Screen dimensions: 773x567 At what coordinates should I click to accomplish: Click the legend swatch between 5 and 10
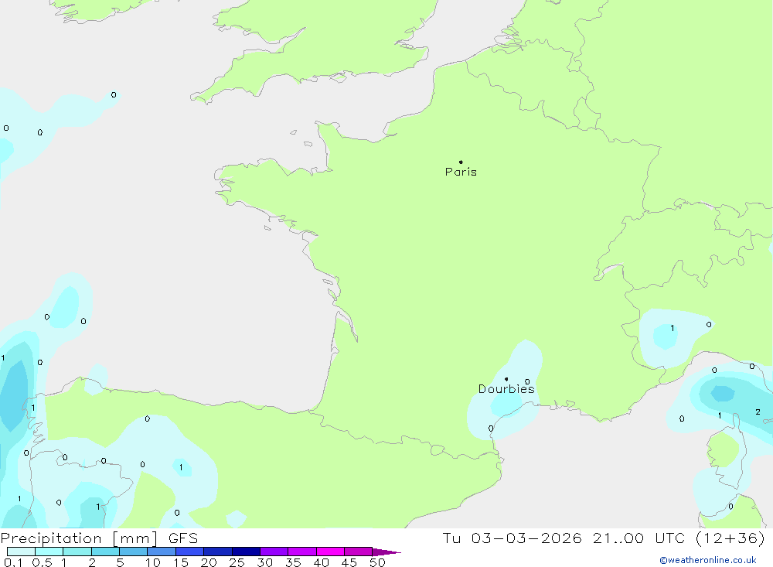click(x=134, y=552)
